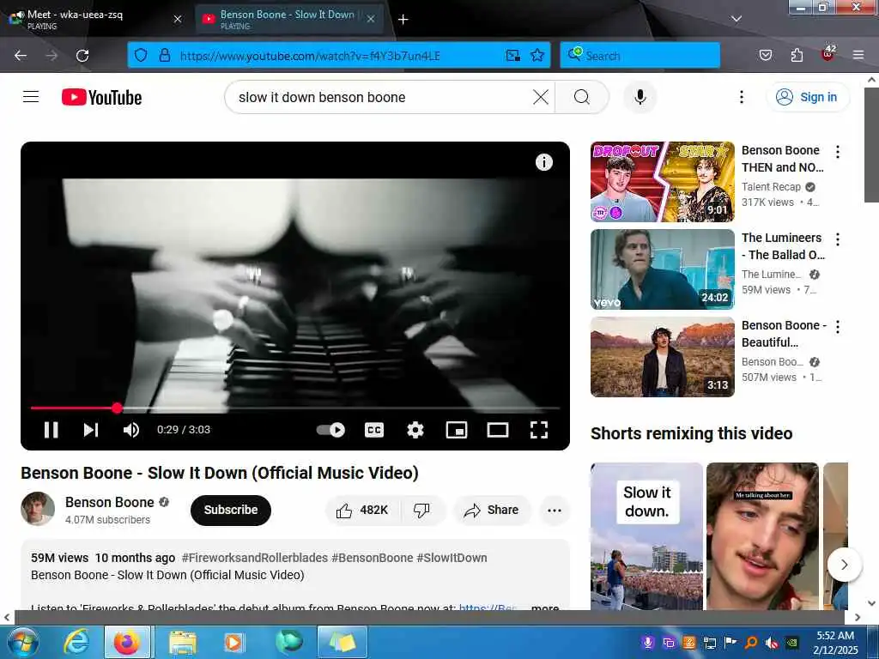Mute the video volume
The image size is (879, 659).
131,430
